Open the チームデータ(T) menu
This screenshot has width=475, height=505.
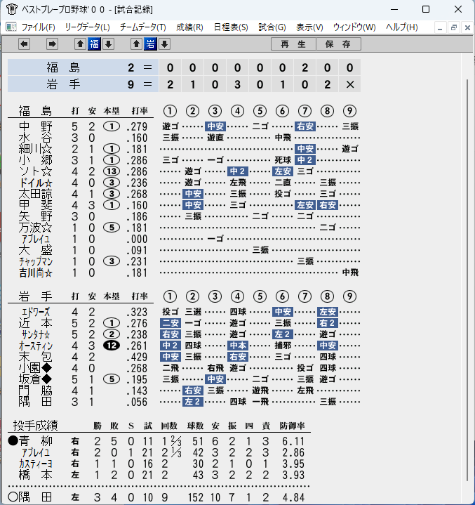coord(143,27)
